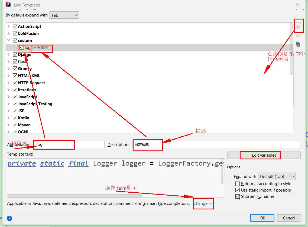Screen dimensions: 308x227
Task: Click the plus icon to add template
Action: [298, 27]
